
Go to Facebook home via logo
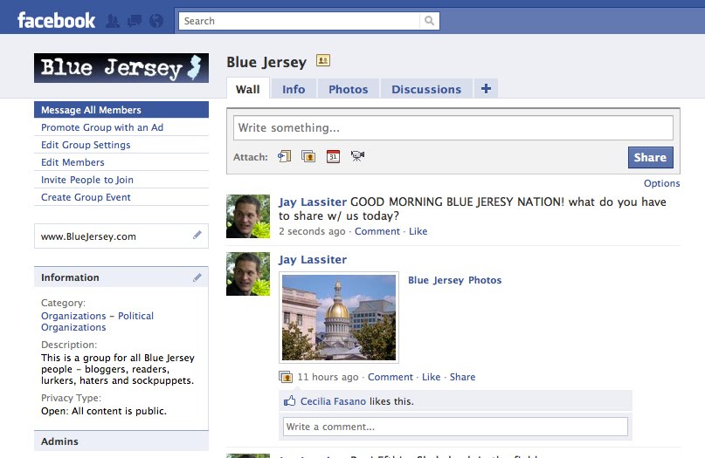pos(56,21)
